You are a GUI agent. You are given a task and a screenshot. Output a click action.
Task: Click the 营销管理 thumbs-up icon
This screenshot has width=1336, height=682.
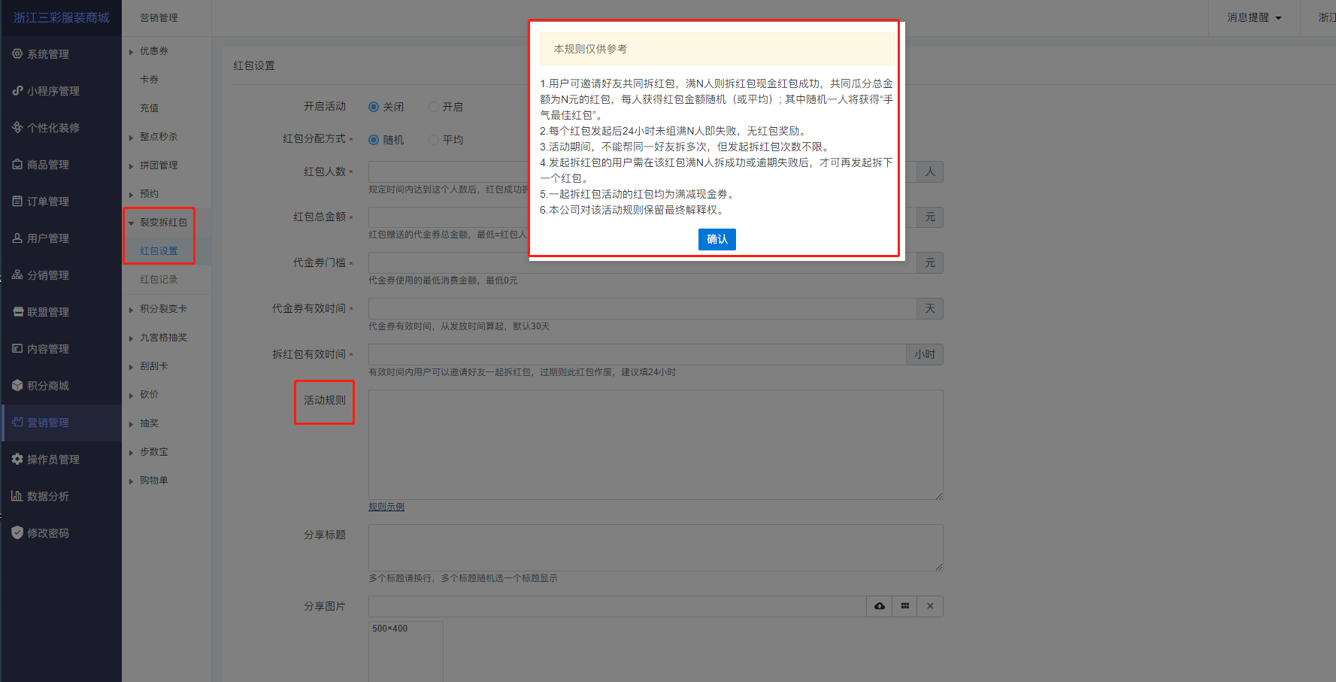17,422
